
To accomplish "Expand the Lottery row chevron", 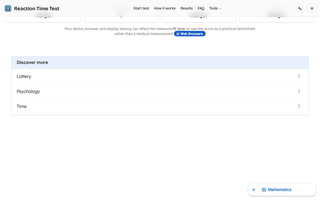I will click(299, 76).
